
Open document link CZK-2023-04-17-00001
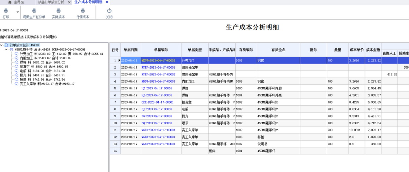(x=157, y=102)
